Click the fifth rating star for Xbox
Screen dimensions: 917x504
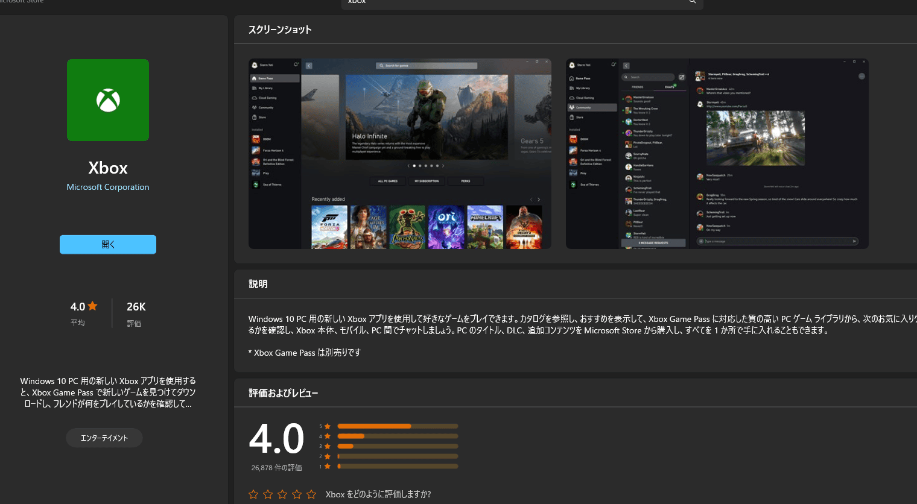311,494
